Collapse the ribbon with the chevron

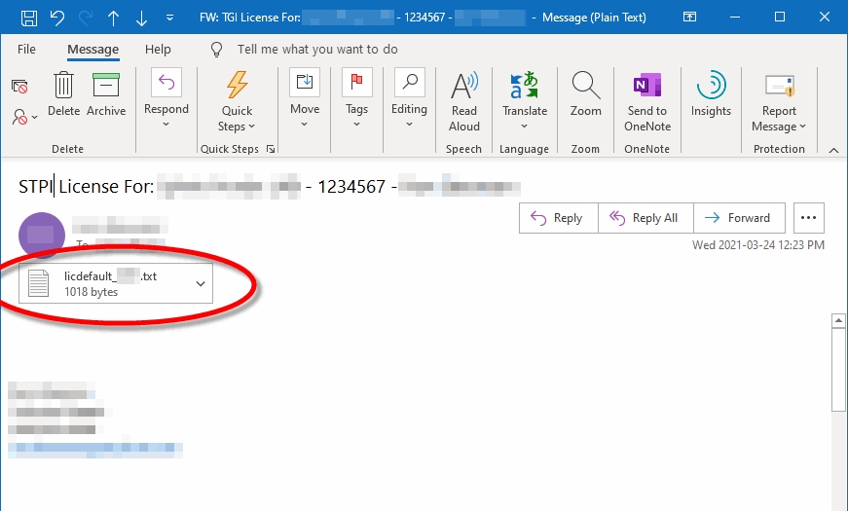pyautogui.click(x=833, y=149)
